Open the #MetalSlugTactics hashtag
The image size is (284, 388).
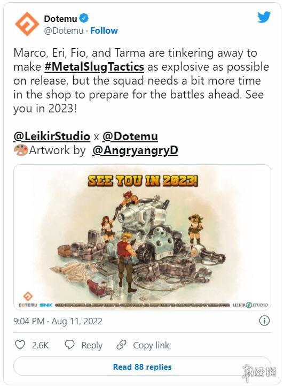(94, 67)
